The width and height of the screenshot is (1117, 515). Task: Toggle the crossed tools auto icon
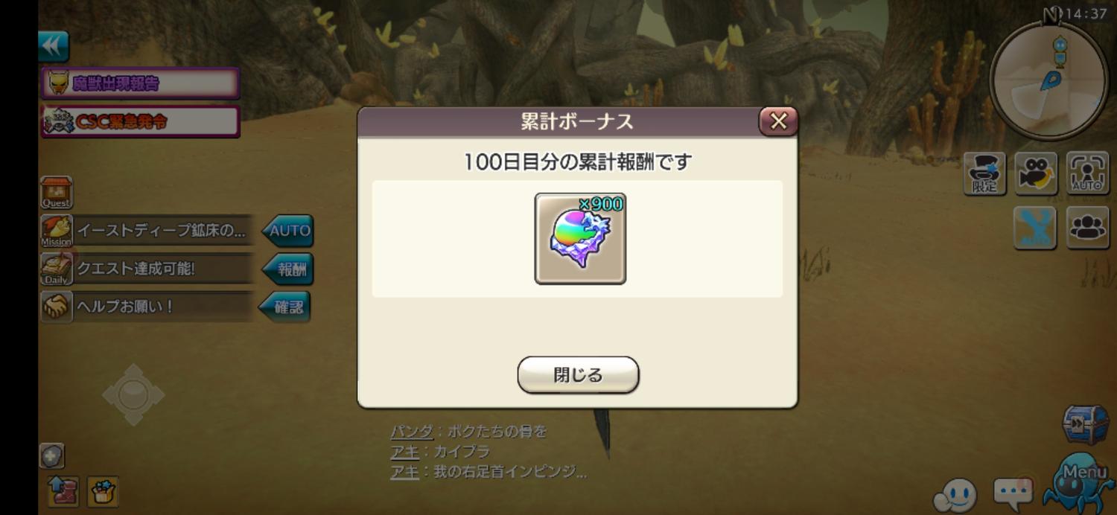[1036, 228]
